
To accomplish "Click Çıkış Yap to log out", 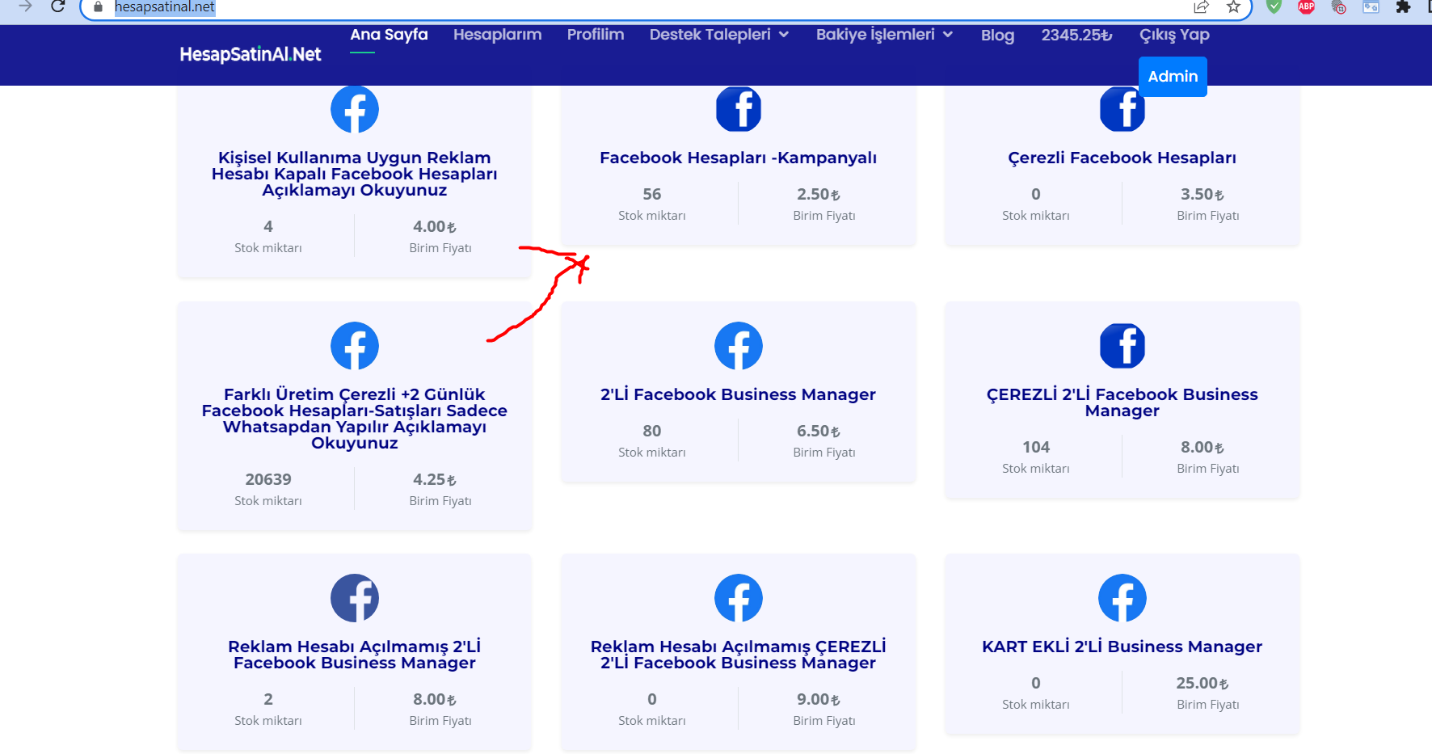I will (x=1174, y=35).
